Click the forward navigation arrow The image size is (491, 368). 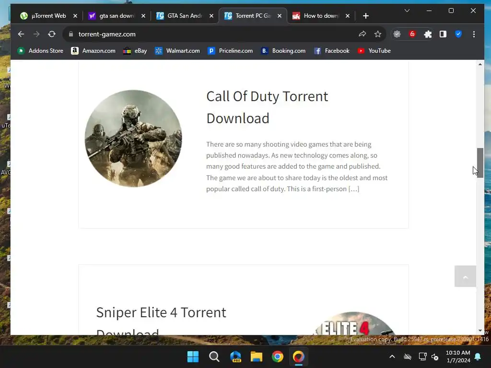36,34
